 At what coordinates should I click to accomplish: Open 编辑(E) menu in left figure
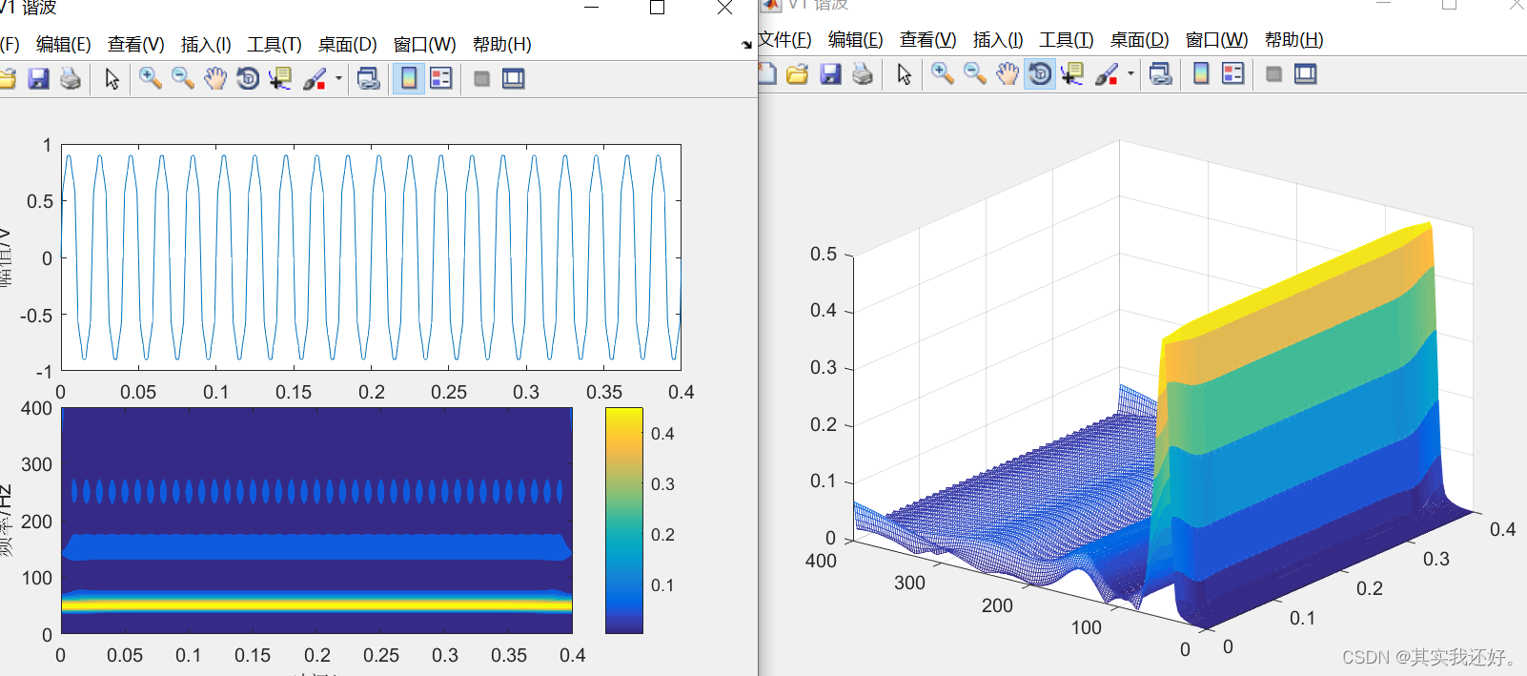[x=64, y=45]
